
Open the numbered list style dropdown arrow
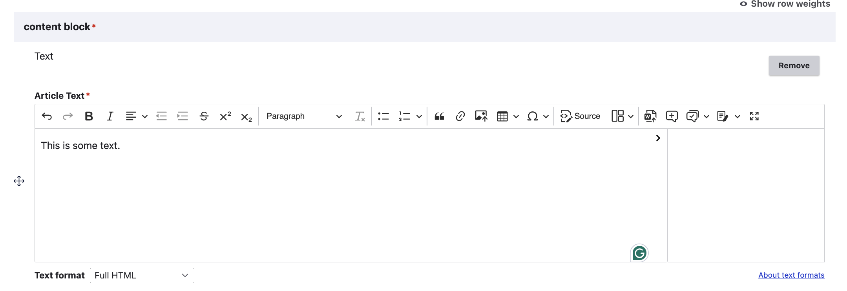coord(419,116)
